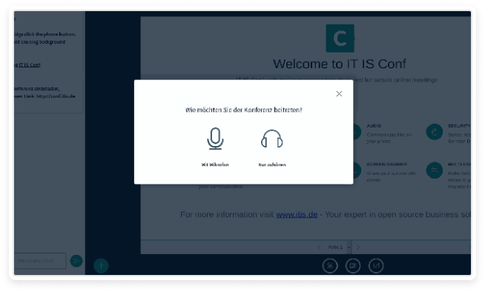Go to the next slide arrow
Viewport: 485px width, 292px height.
click(x=358, y=248)
